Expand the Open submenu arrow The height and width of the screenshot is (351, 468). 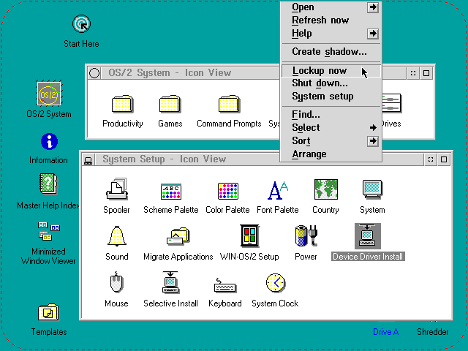tap(373, 7)
